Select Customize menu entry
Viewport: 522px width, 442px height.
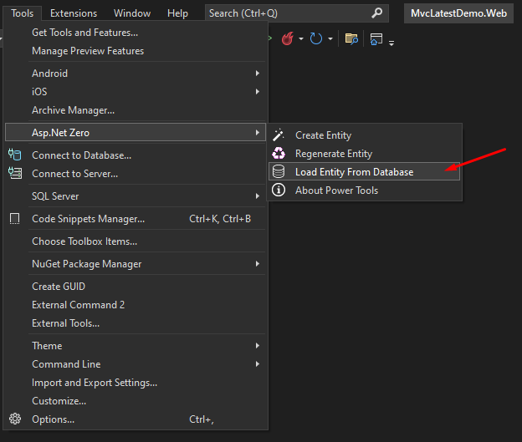point(136,401)
